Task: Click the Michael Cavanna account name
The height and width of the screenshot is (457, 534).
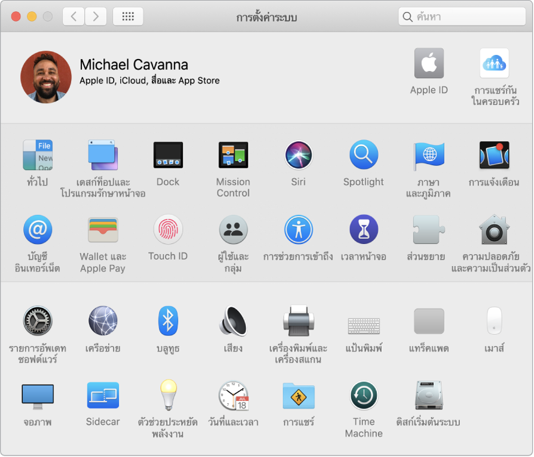Action: 134,64
